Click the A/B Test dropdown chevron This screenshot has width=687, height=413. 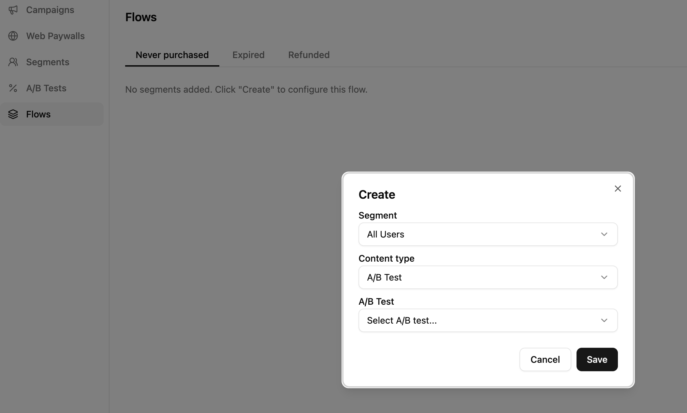pos(605,320)
